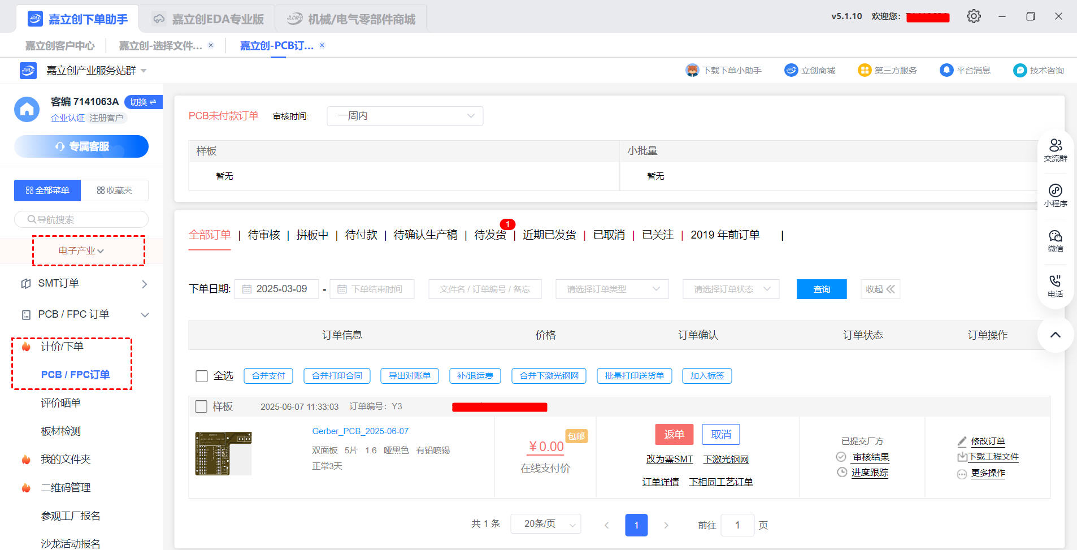Click the home avatar icon
The height and width of the screenshot is (550, 1077).
pyautogui.click(x=27, y=109)
